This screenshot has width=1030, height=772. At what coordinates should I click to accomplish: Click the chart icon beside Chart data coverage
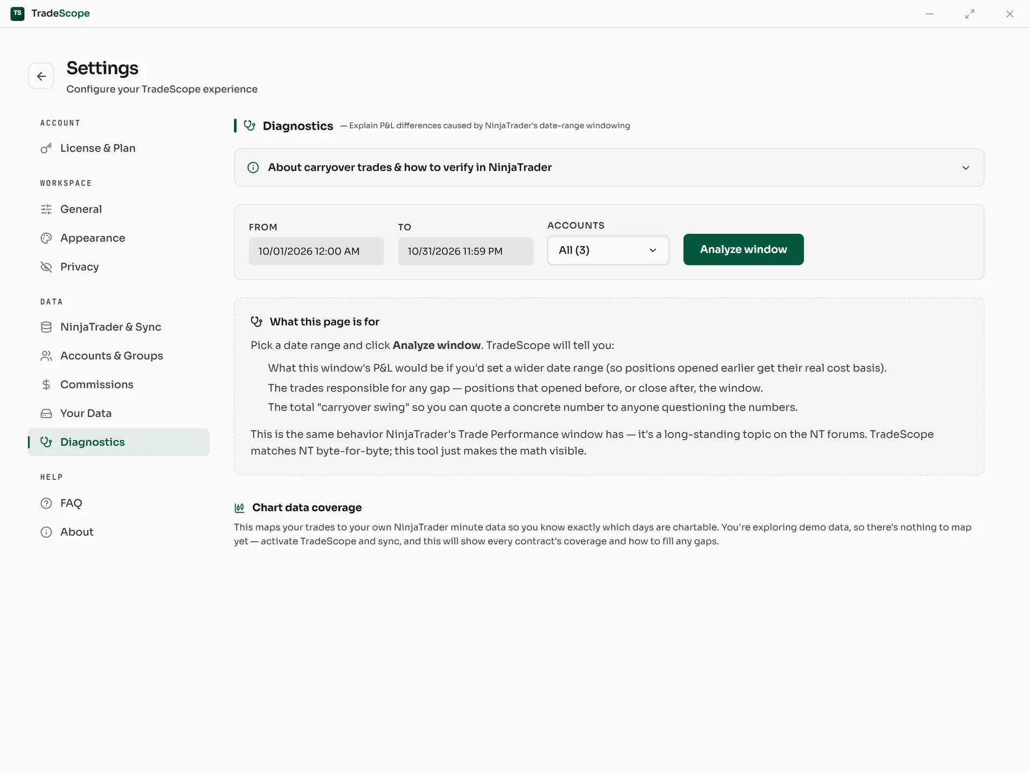[239, 508]
